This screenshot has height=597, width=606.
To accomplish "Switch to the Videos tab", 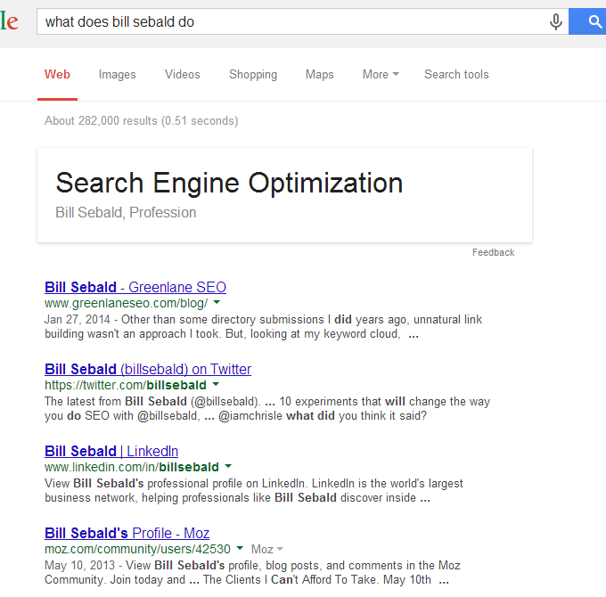I will coord(183,74).
